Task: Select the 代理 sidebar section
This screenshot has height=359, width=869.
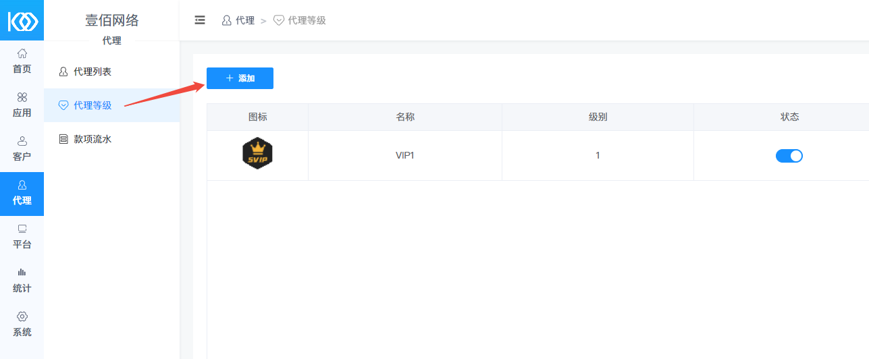Action: tap(22, 194)
